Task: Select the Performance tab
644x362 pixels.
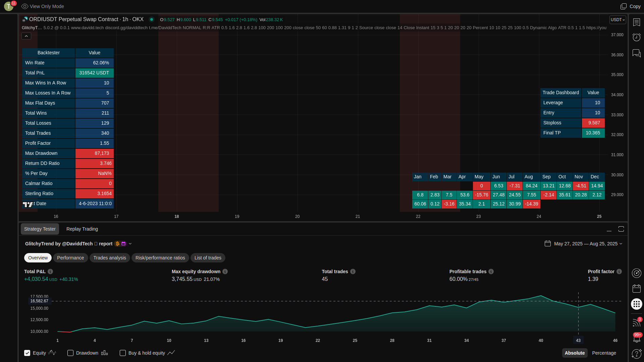Action: click(x=70, y=258)
